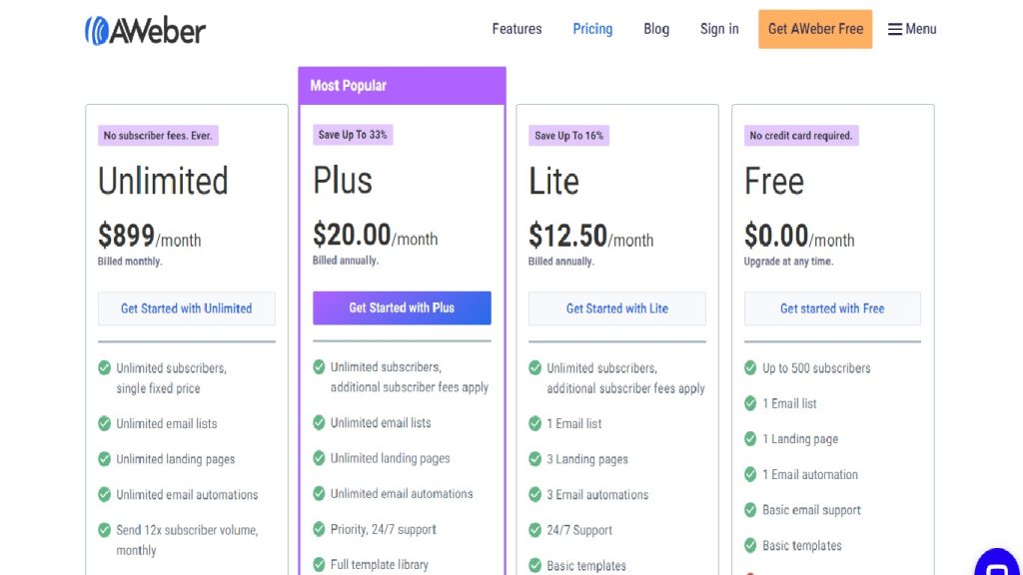The width and height of the screenshot is (1023, 575).
Task: Click checkmark beside 1 Email list in Lite plan
Action: pos(535,423)
